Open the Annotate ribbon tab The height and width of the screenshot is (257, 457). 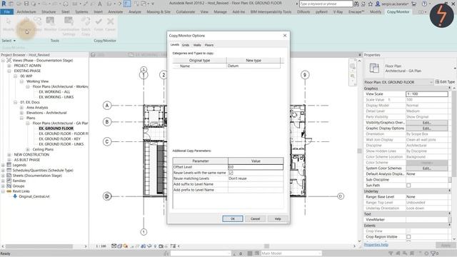click(116, 12)
